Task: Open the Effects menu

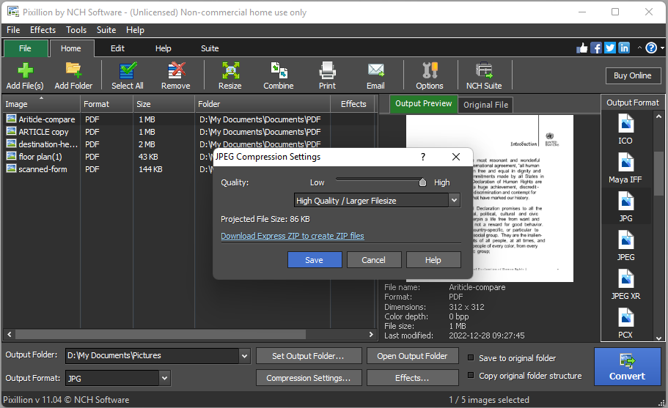Action: [x=43, y=30]
